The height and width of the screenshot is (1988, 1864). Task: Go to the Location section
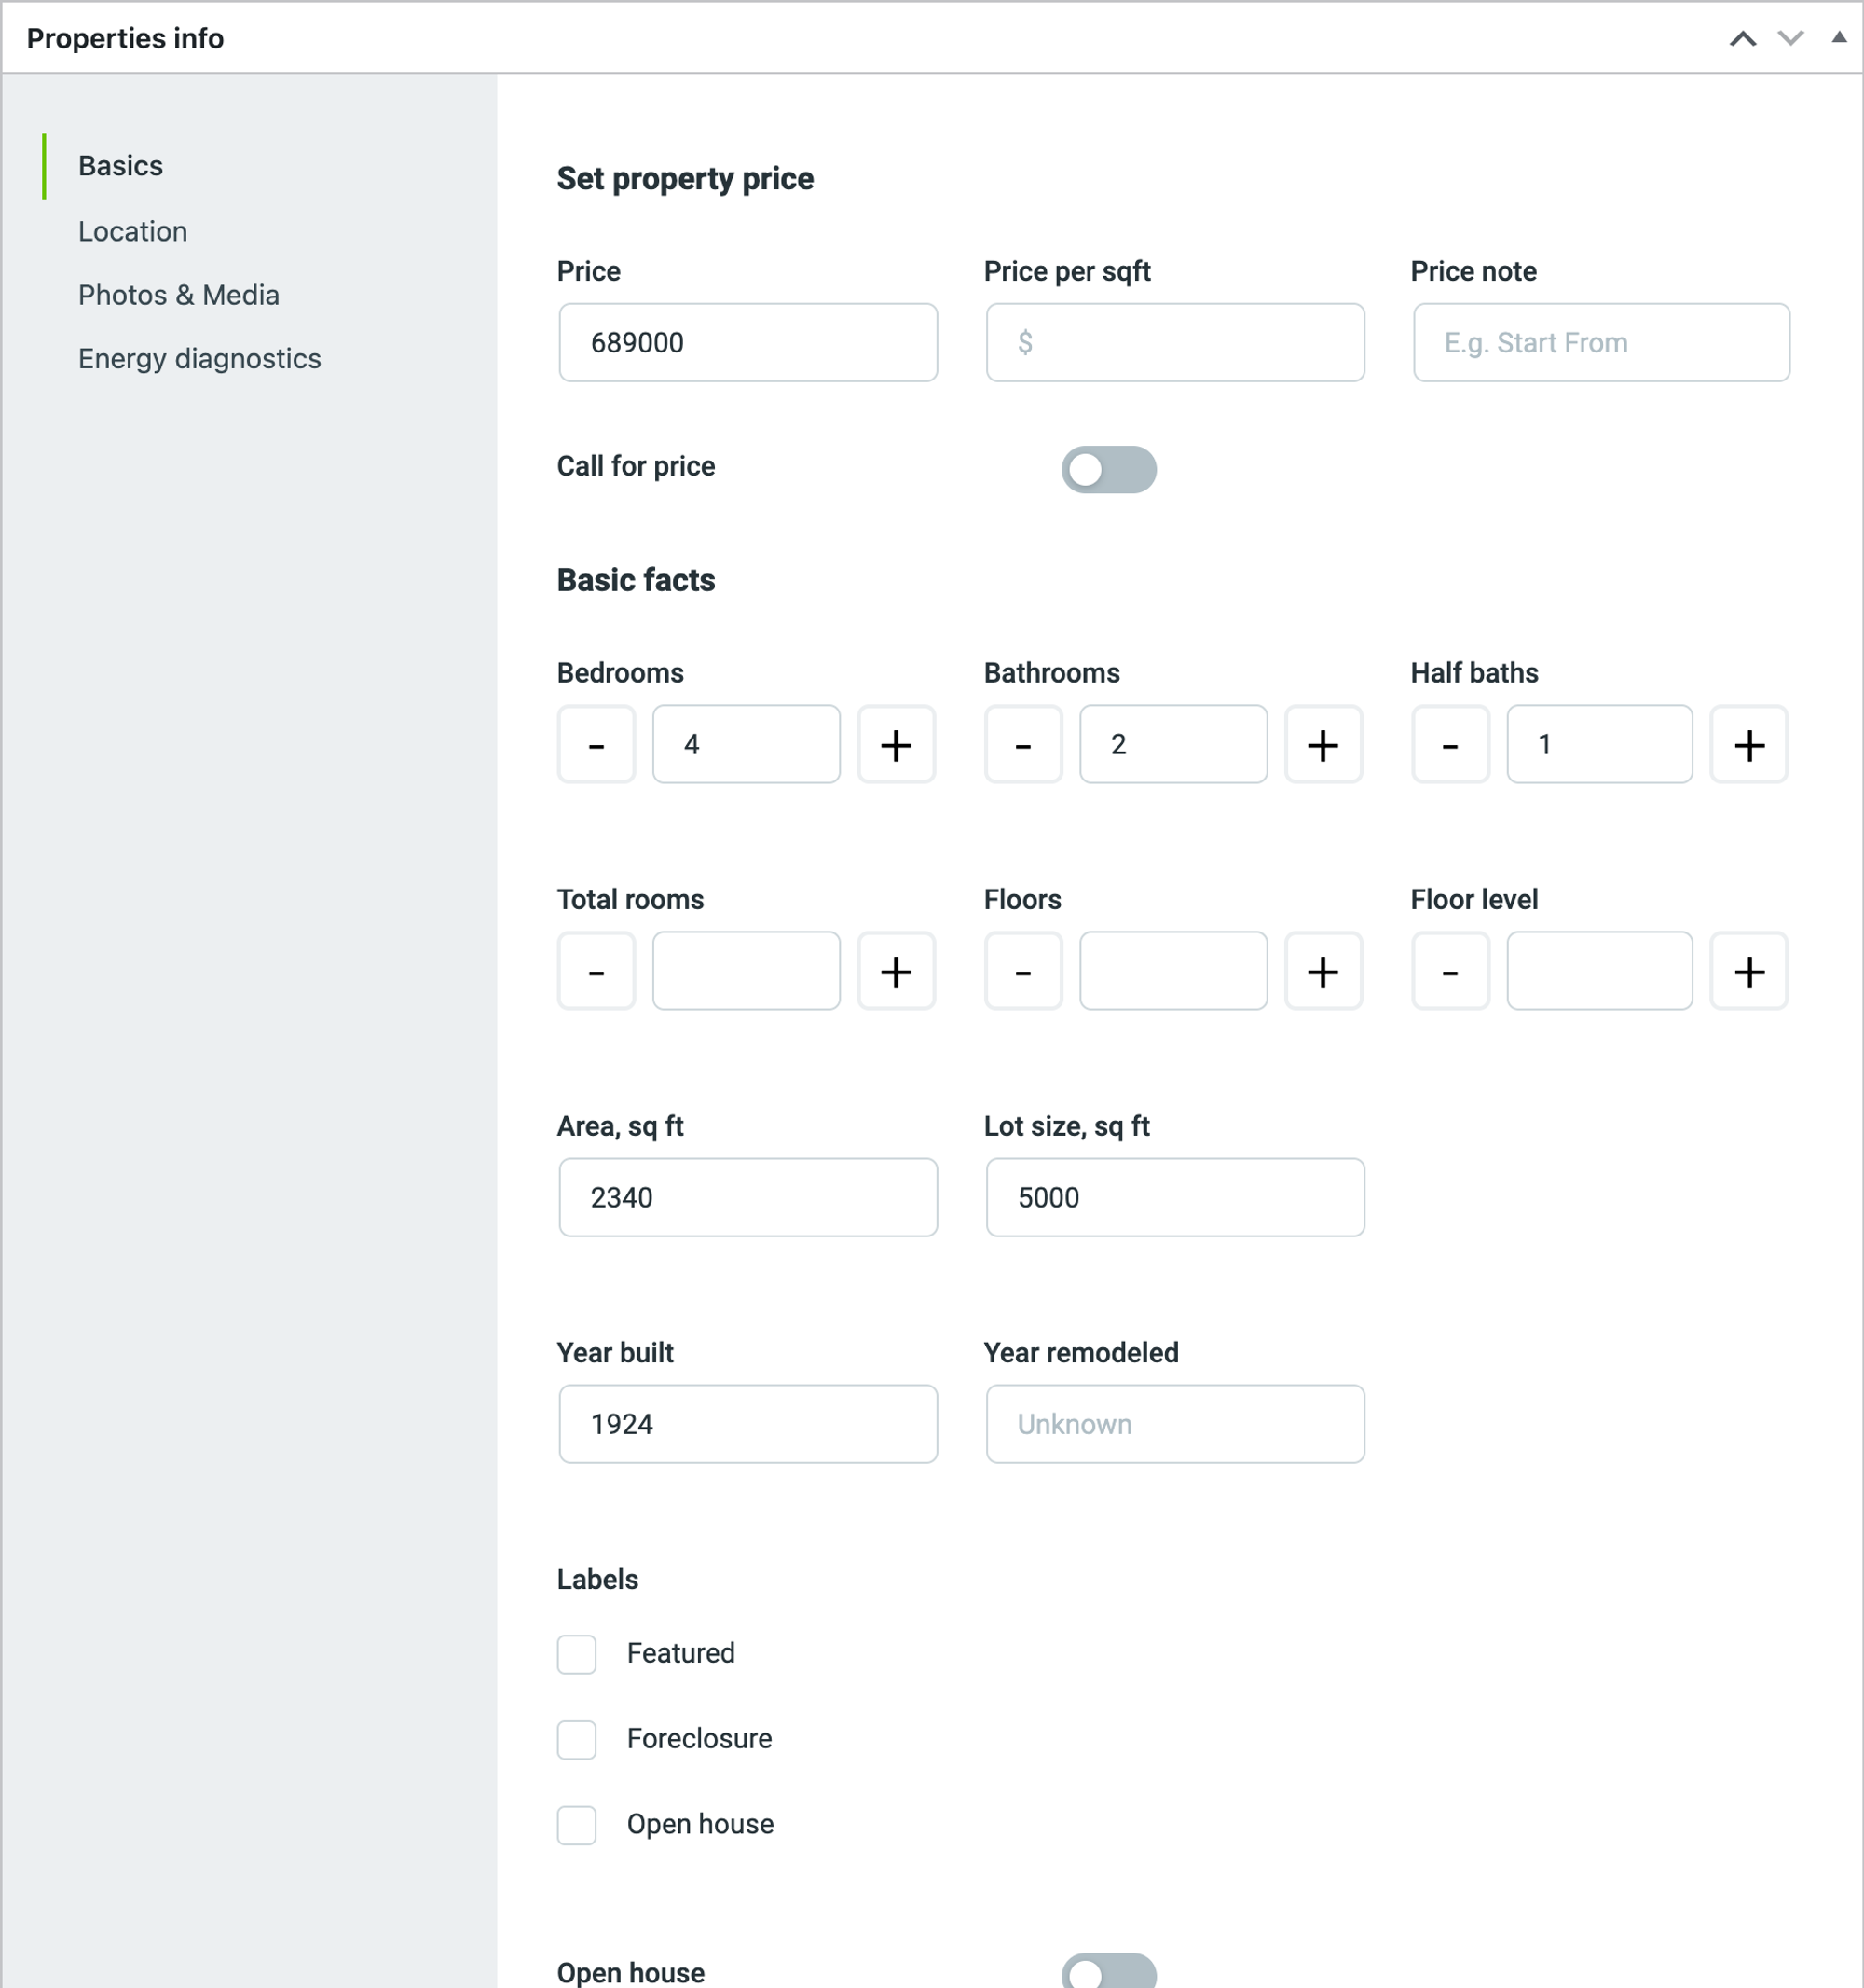(133, 231)
